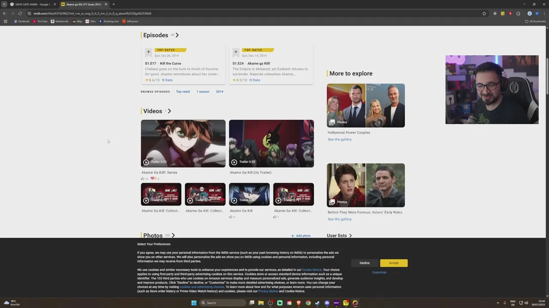Expand the Episodes section chevron
This screenshot has height=308, width=549.
[x=177, y=35]
